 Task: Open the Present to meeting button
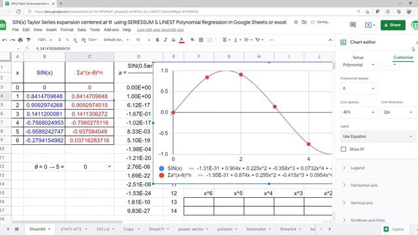(370, 25)
